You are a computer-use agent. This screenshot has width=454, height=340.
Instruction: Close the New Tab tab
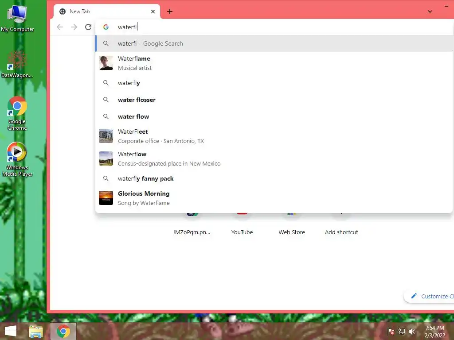[153, 12]
